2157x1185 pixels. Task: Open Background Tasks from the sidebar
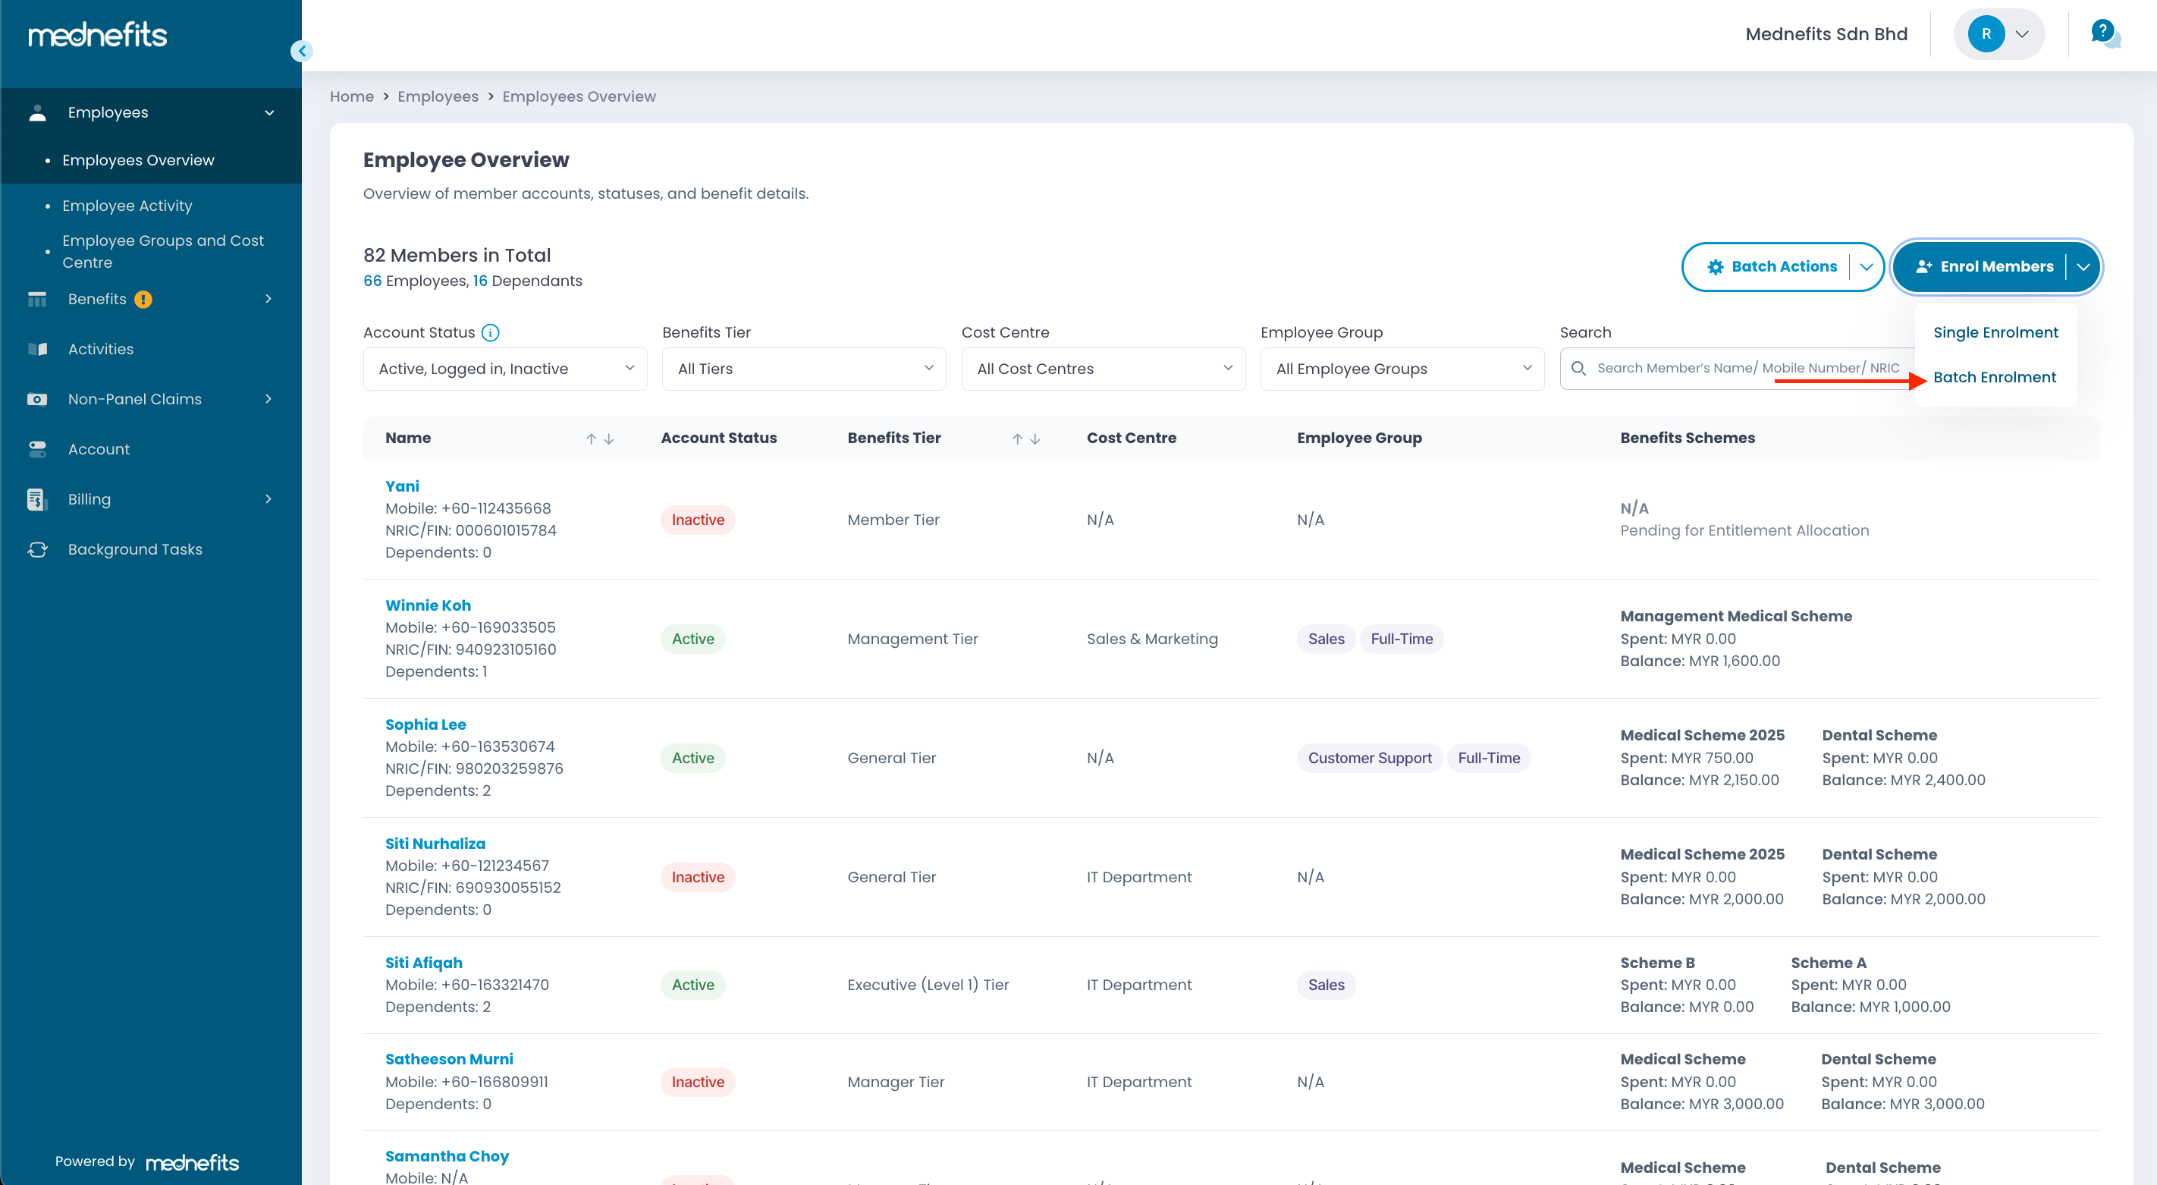coord(135,549)
